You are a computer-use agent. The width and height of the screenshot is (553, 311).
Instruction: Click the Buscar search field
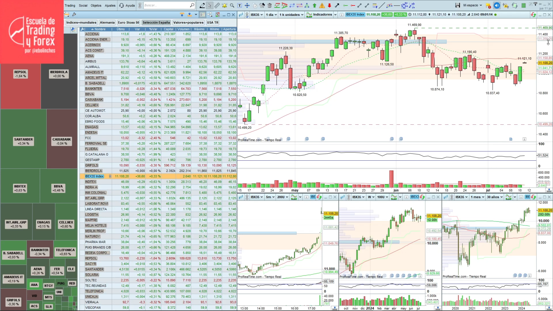169,6
